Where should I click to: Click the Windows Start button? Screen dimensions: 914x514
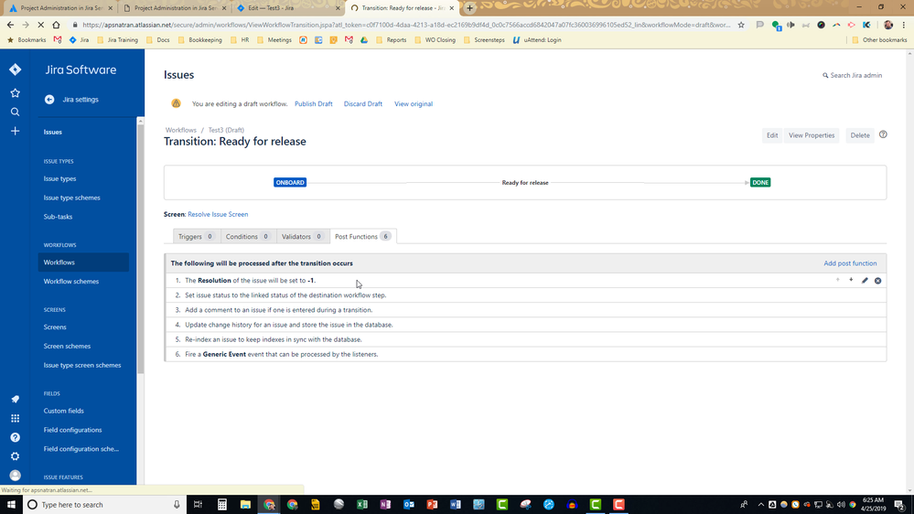coord(11,505)
